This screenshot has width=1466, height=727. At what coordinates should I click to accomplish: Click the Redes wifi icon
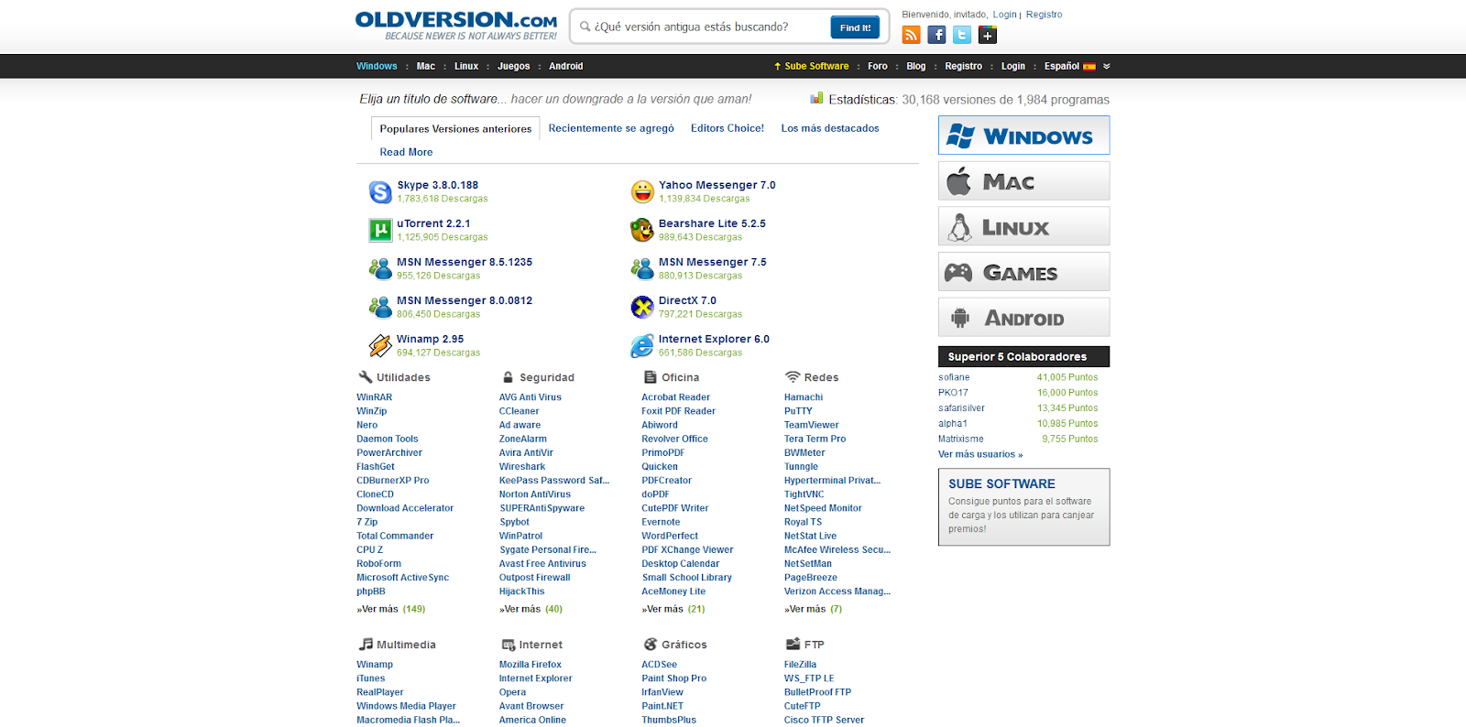[793, 377]
